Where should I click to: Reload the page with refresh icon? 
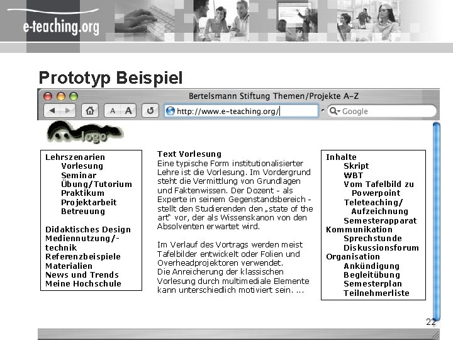coord(150,110)
